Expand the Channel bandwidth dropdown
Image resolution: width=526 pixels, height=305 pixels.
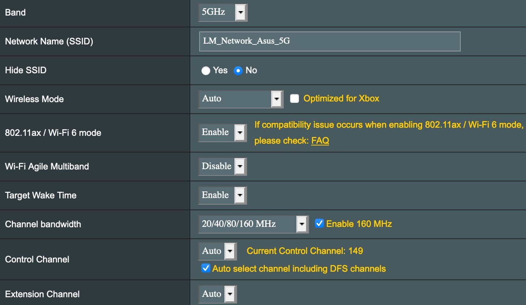(253, 224)
